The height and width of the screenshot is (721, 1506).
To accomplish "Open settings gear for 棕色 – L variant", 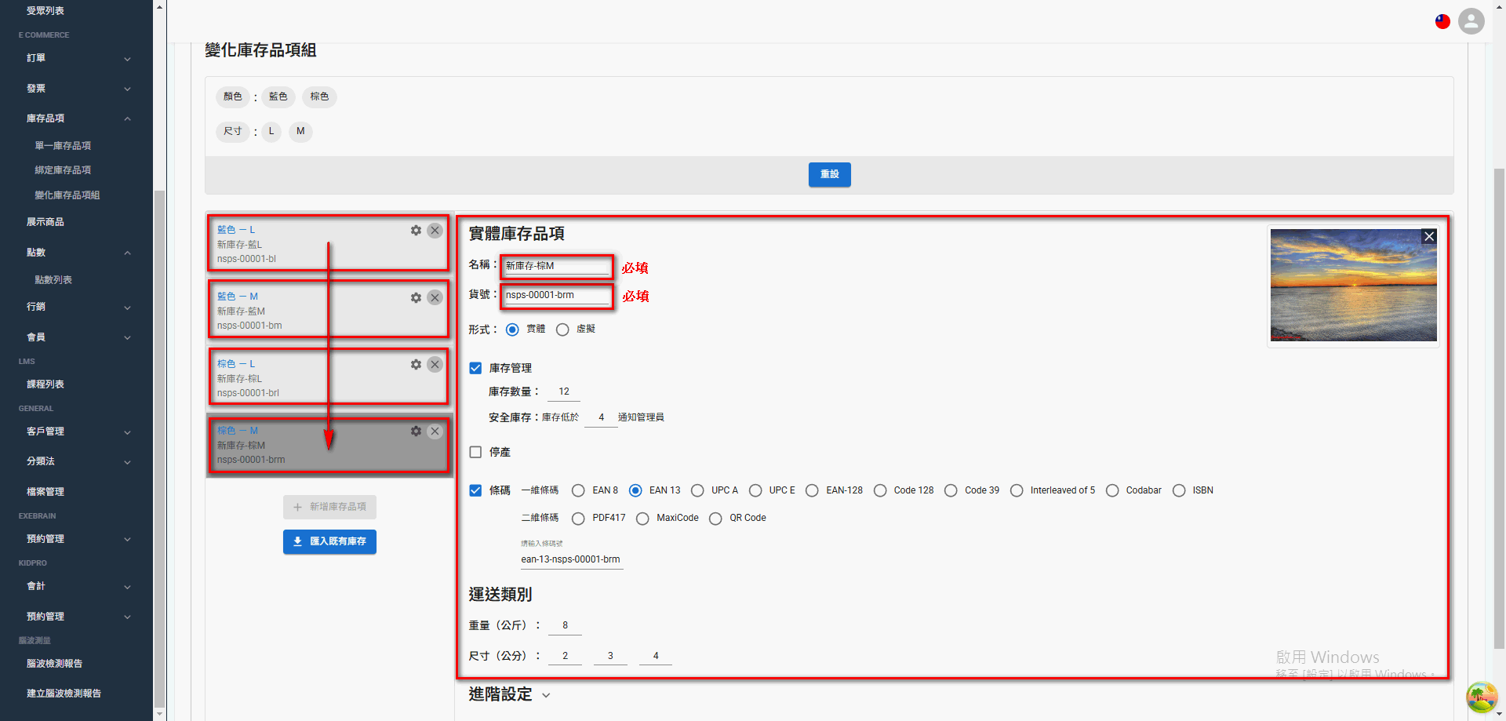I will tap(416, 365).
